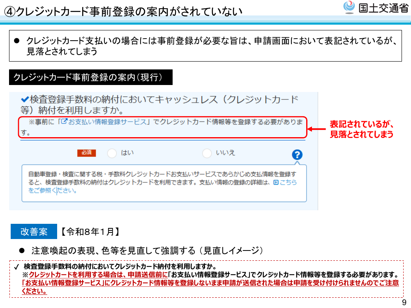
Task: Click page number 9
Action: (x=404, y=302)
